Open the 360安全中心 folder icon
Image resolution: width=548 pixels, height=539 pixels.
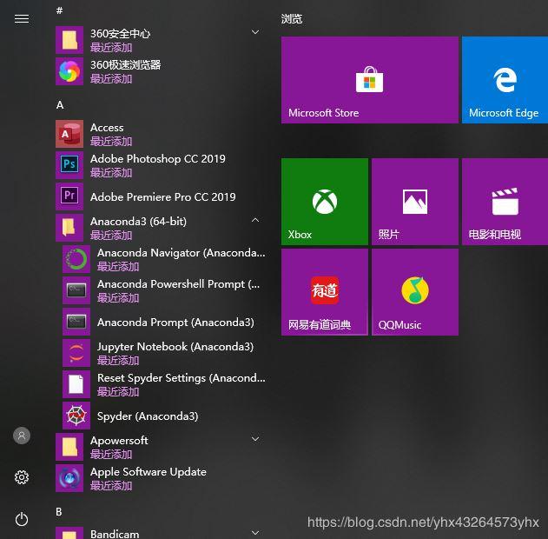(69, 40)
